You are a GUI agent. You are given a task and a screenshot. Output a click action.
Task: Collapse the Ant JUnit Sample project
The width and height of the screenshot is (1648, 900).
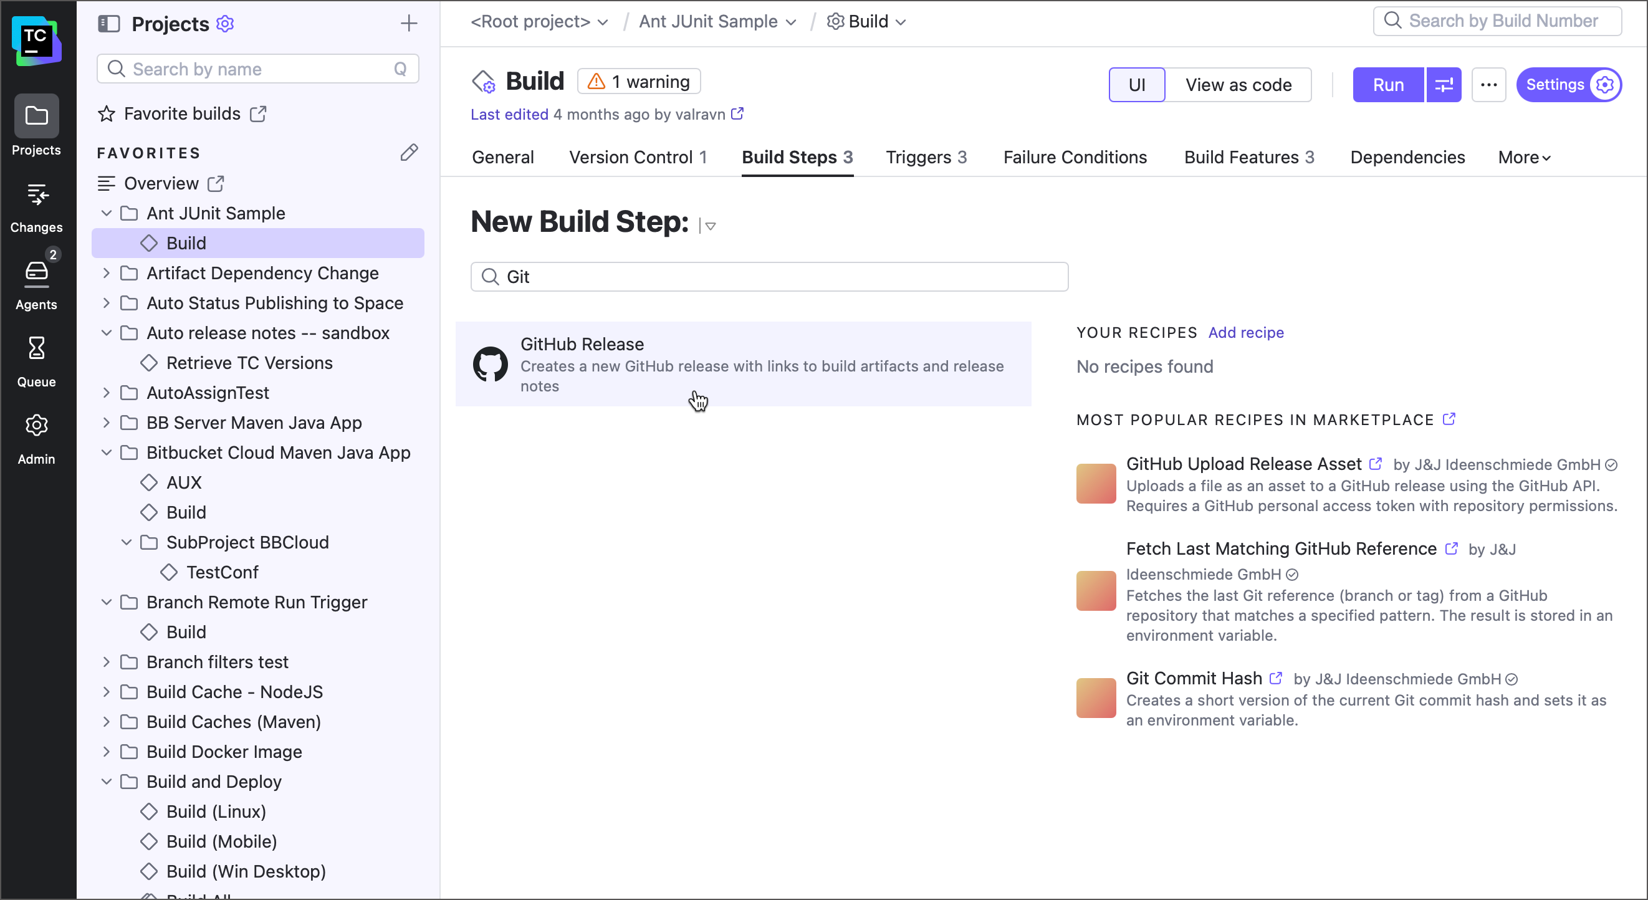pyautogui.click(x=107, y=213)
